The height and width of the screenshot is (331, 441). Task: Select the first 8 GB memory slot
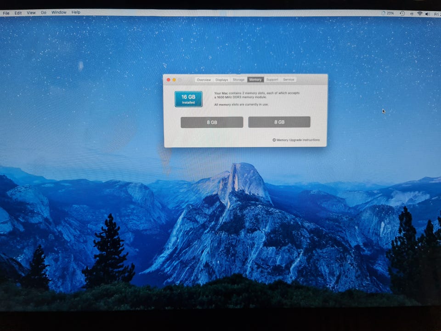(212, 122)
